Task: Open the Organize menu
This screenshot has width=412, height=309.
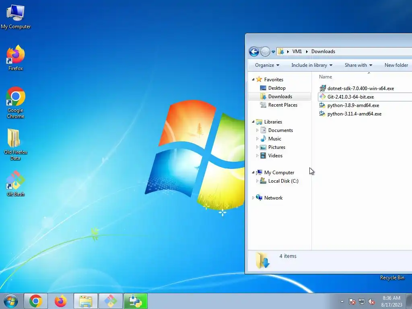Action: click(x=267, y=65)
